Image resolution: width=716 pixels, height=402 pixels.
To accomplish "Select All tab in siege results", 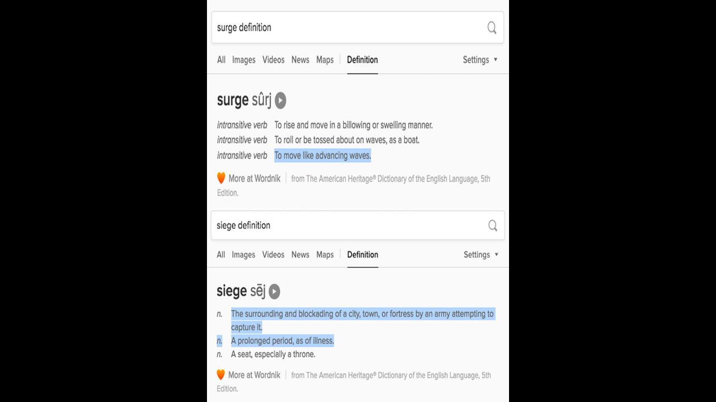I will (221, 255).
